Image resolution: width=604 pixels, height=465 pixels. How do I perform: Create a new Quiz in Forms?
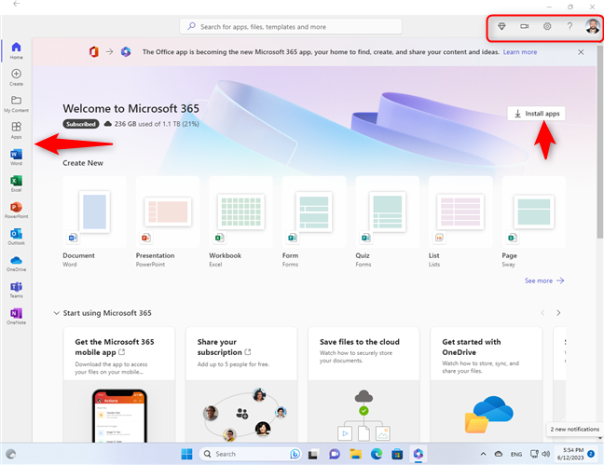coord(387,223)
